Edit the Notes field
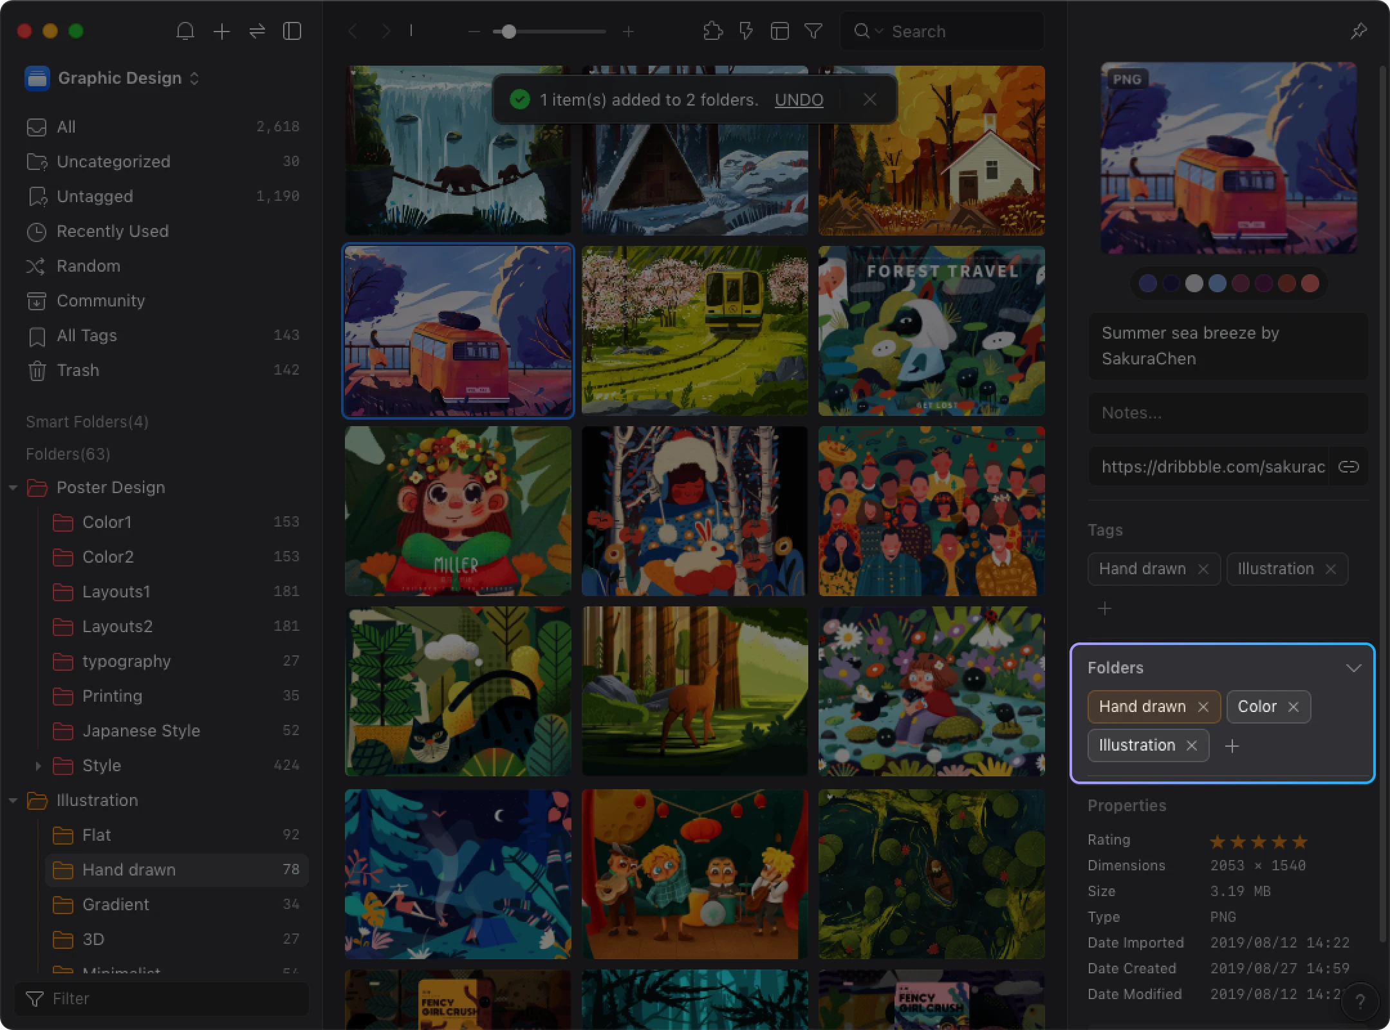This screenshot has height=1030, width=1390. (1228, 413)
